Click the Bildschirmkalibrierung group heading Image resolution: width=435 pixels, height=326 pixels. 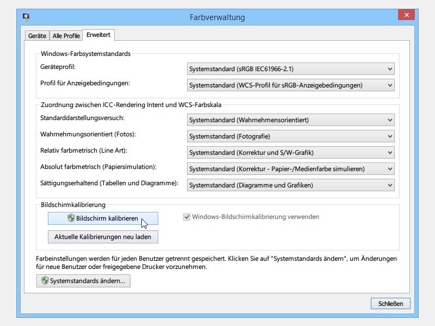pyautogui.click(x=73, y=205)
